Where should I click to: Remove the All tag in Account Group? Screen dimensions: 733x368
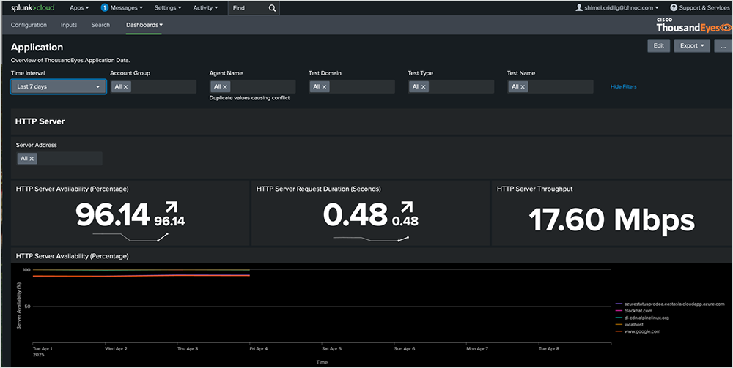[x=126, y=87]
